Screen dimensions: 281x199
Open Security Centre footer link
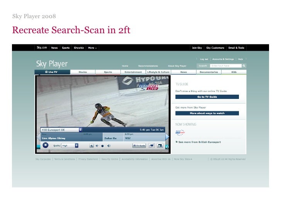tap(110, 159)
